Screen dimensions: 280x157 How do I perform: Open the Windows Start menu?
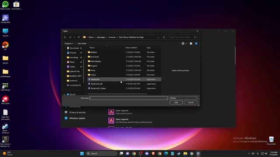pos(82,154)
